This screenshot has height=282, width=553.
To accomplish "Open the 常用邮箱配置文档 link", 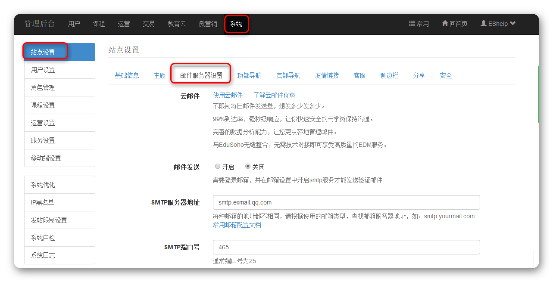I will (x=237, y=225).
